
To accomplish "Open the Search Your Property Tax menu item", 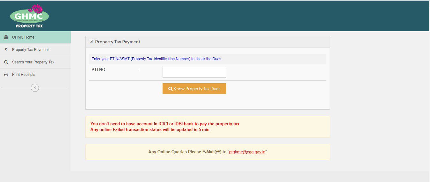I will (33, 62).
